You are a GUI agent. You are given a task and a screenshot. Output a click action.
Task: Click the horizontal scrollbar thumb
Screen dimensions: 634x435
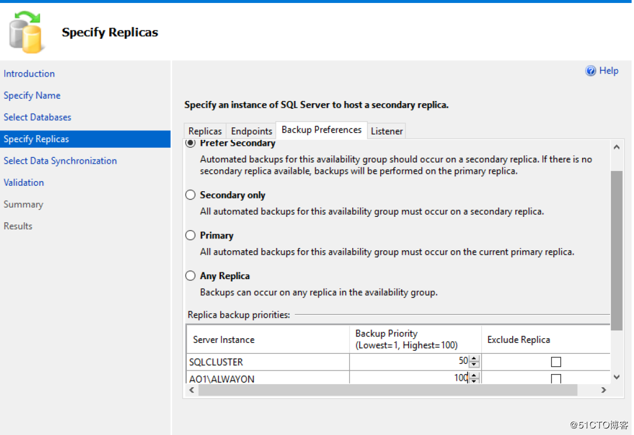point(388,390)
